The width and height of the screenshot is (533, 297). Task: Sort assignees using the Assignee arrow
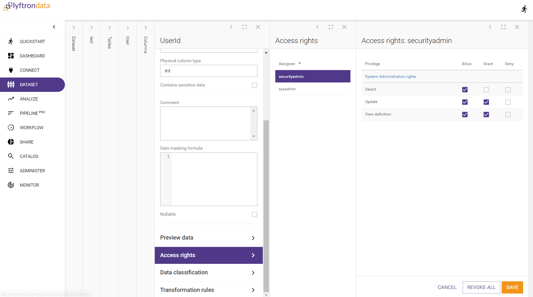[300, 63]
